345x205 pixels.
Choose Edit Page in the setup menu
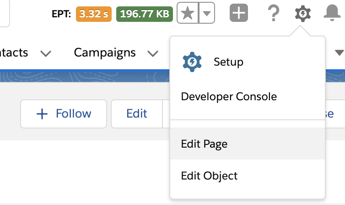[204, 144]
